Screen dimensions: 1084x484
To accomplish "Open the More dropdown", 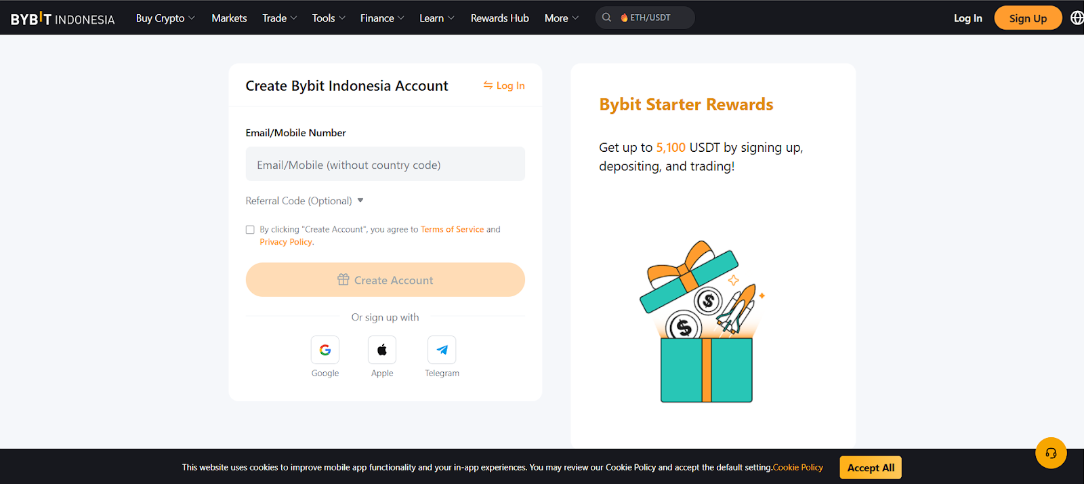I will (562, 18).
